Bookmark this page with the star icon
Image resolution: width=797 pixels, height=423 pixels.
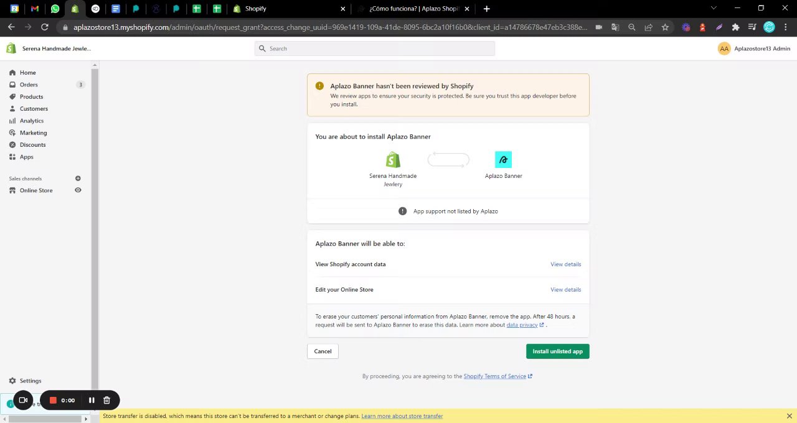coord(665,27)
